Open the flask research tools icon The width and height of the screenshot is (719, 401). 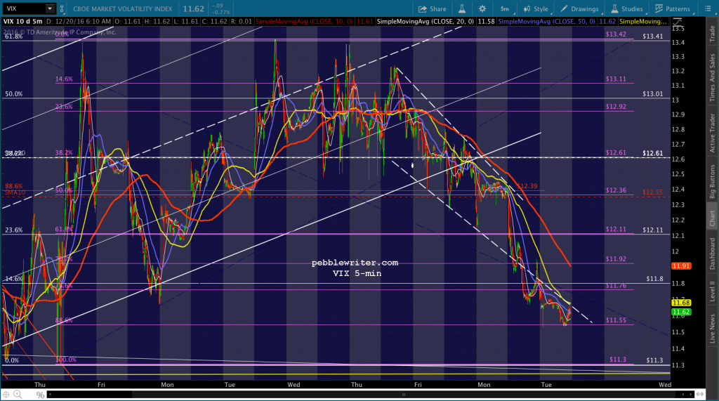point(462,8)
